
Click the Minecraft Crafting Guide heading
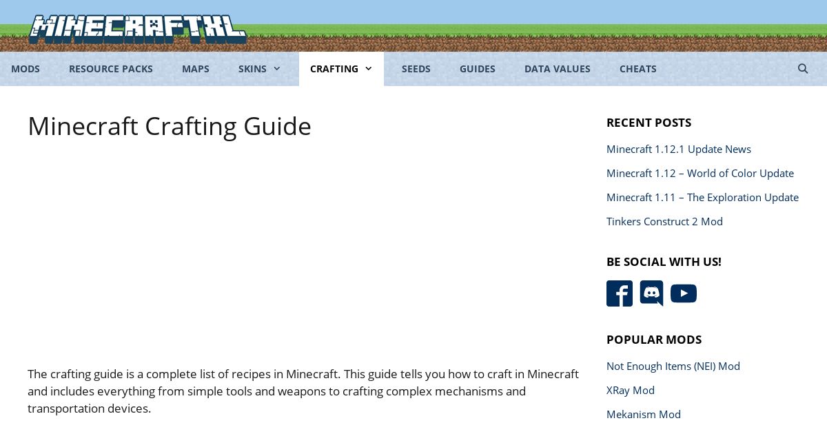click(x=170, y=126)
